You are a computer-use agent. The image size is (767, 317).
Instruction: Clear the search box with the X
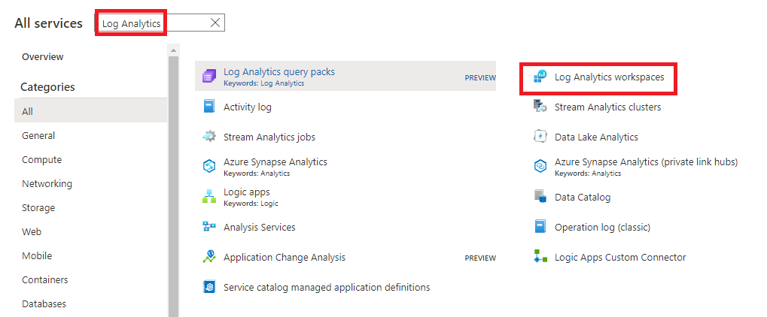[215, 23]
